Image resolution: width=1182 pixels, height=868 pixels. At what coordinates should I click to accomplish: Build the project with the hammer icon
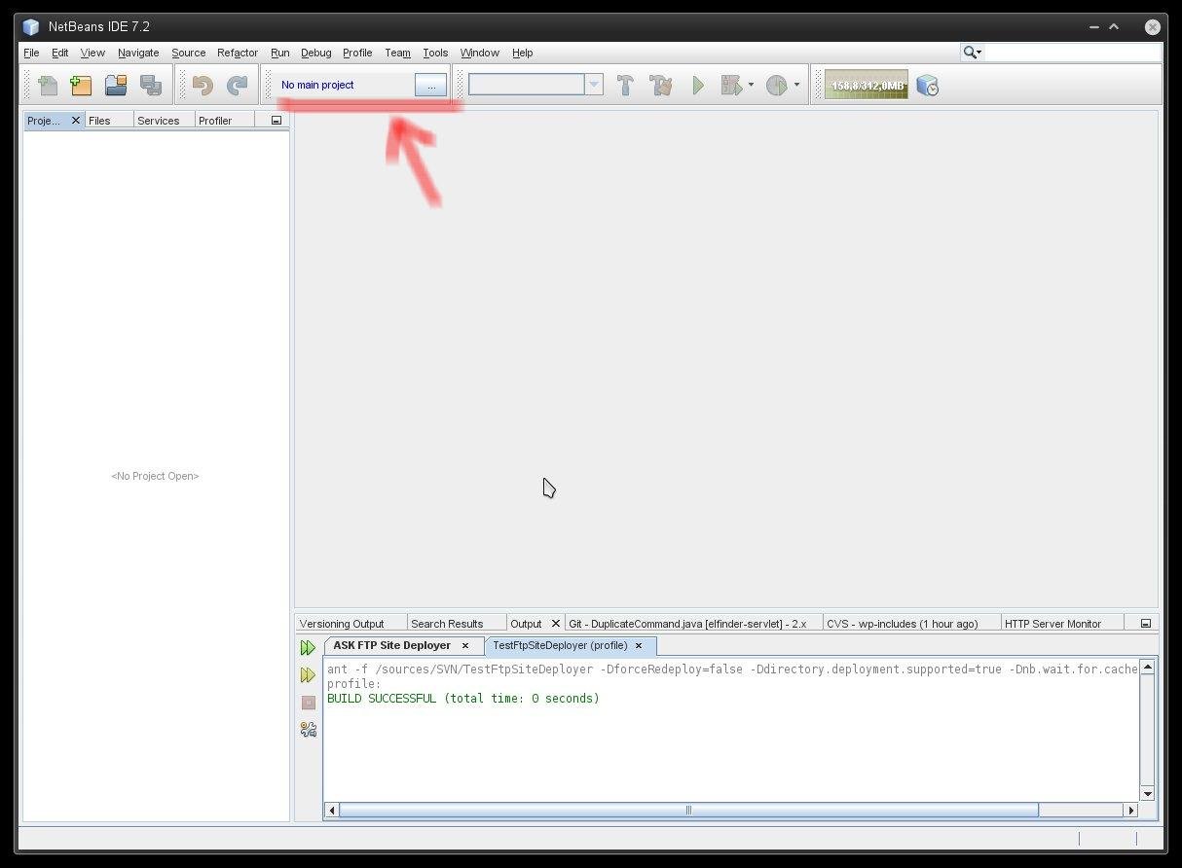click(x=624, y=85)
